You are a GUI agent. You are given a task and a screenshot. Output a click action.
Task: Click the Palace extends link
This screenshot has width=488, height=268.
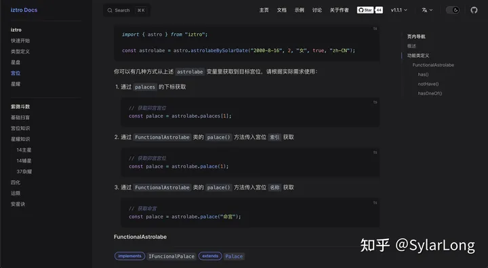(x=234, y=256)
